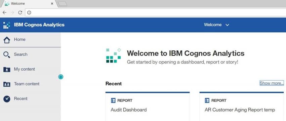The height and width of the screenshot is (121, 286).
Task: Click the site information icon in address bar
Action: point(29,12)
